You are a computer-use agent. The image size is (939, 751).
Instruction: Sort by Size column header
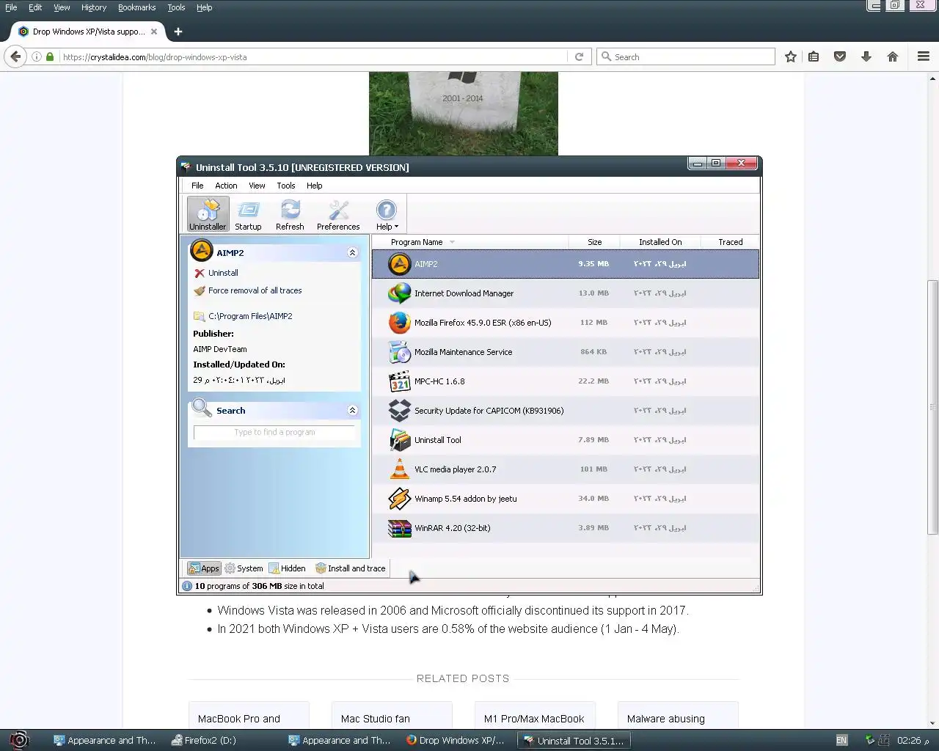coord(594,242)
